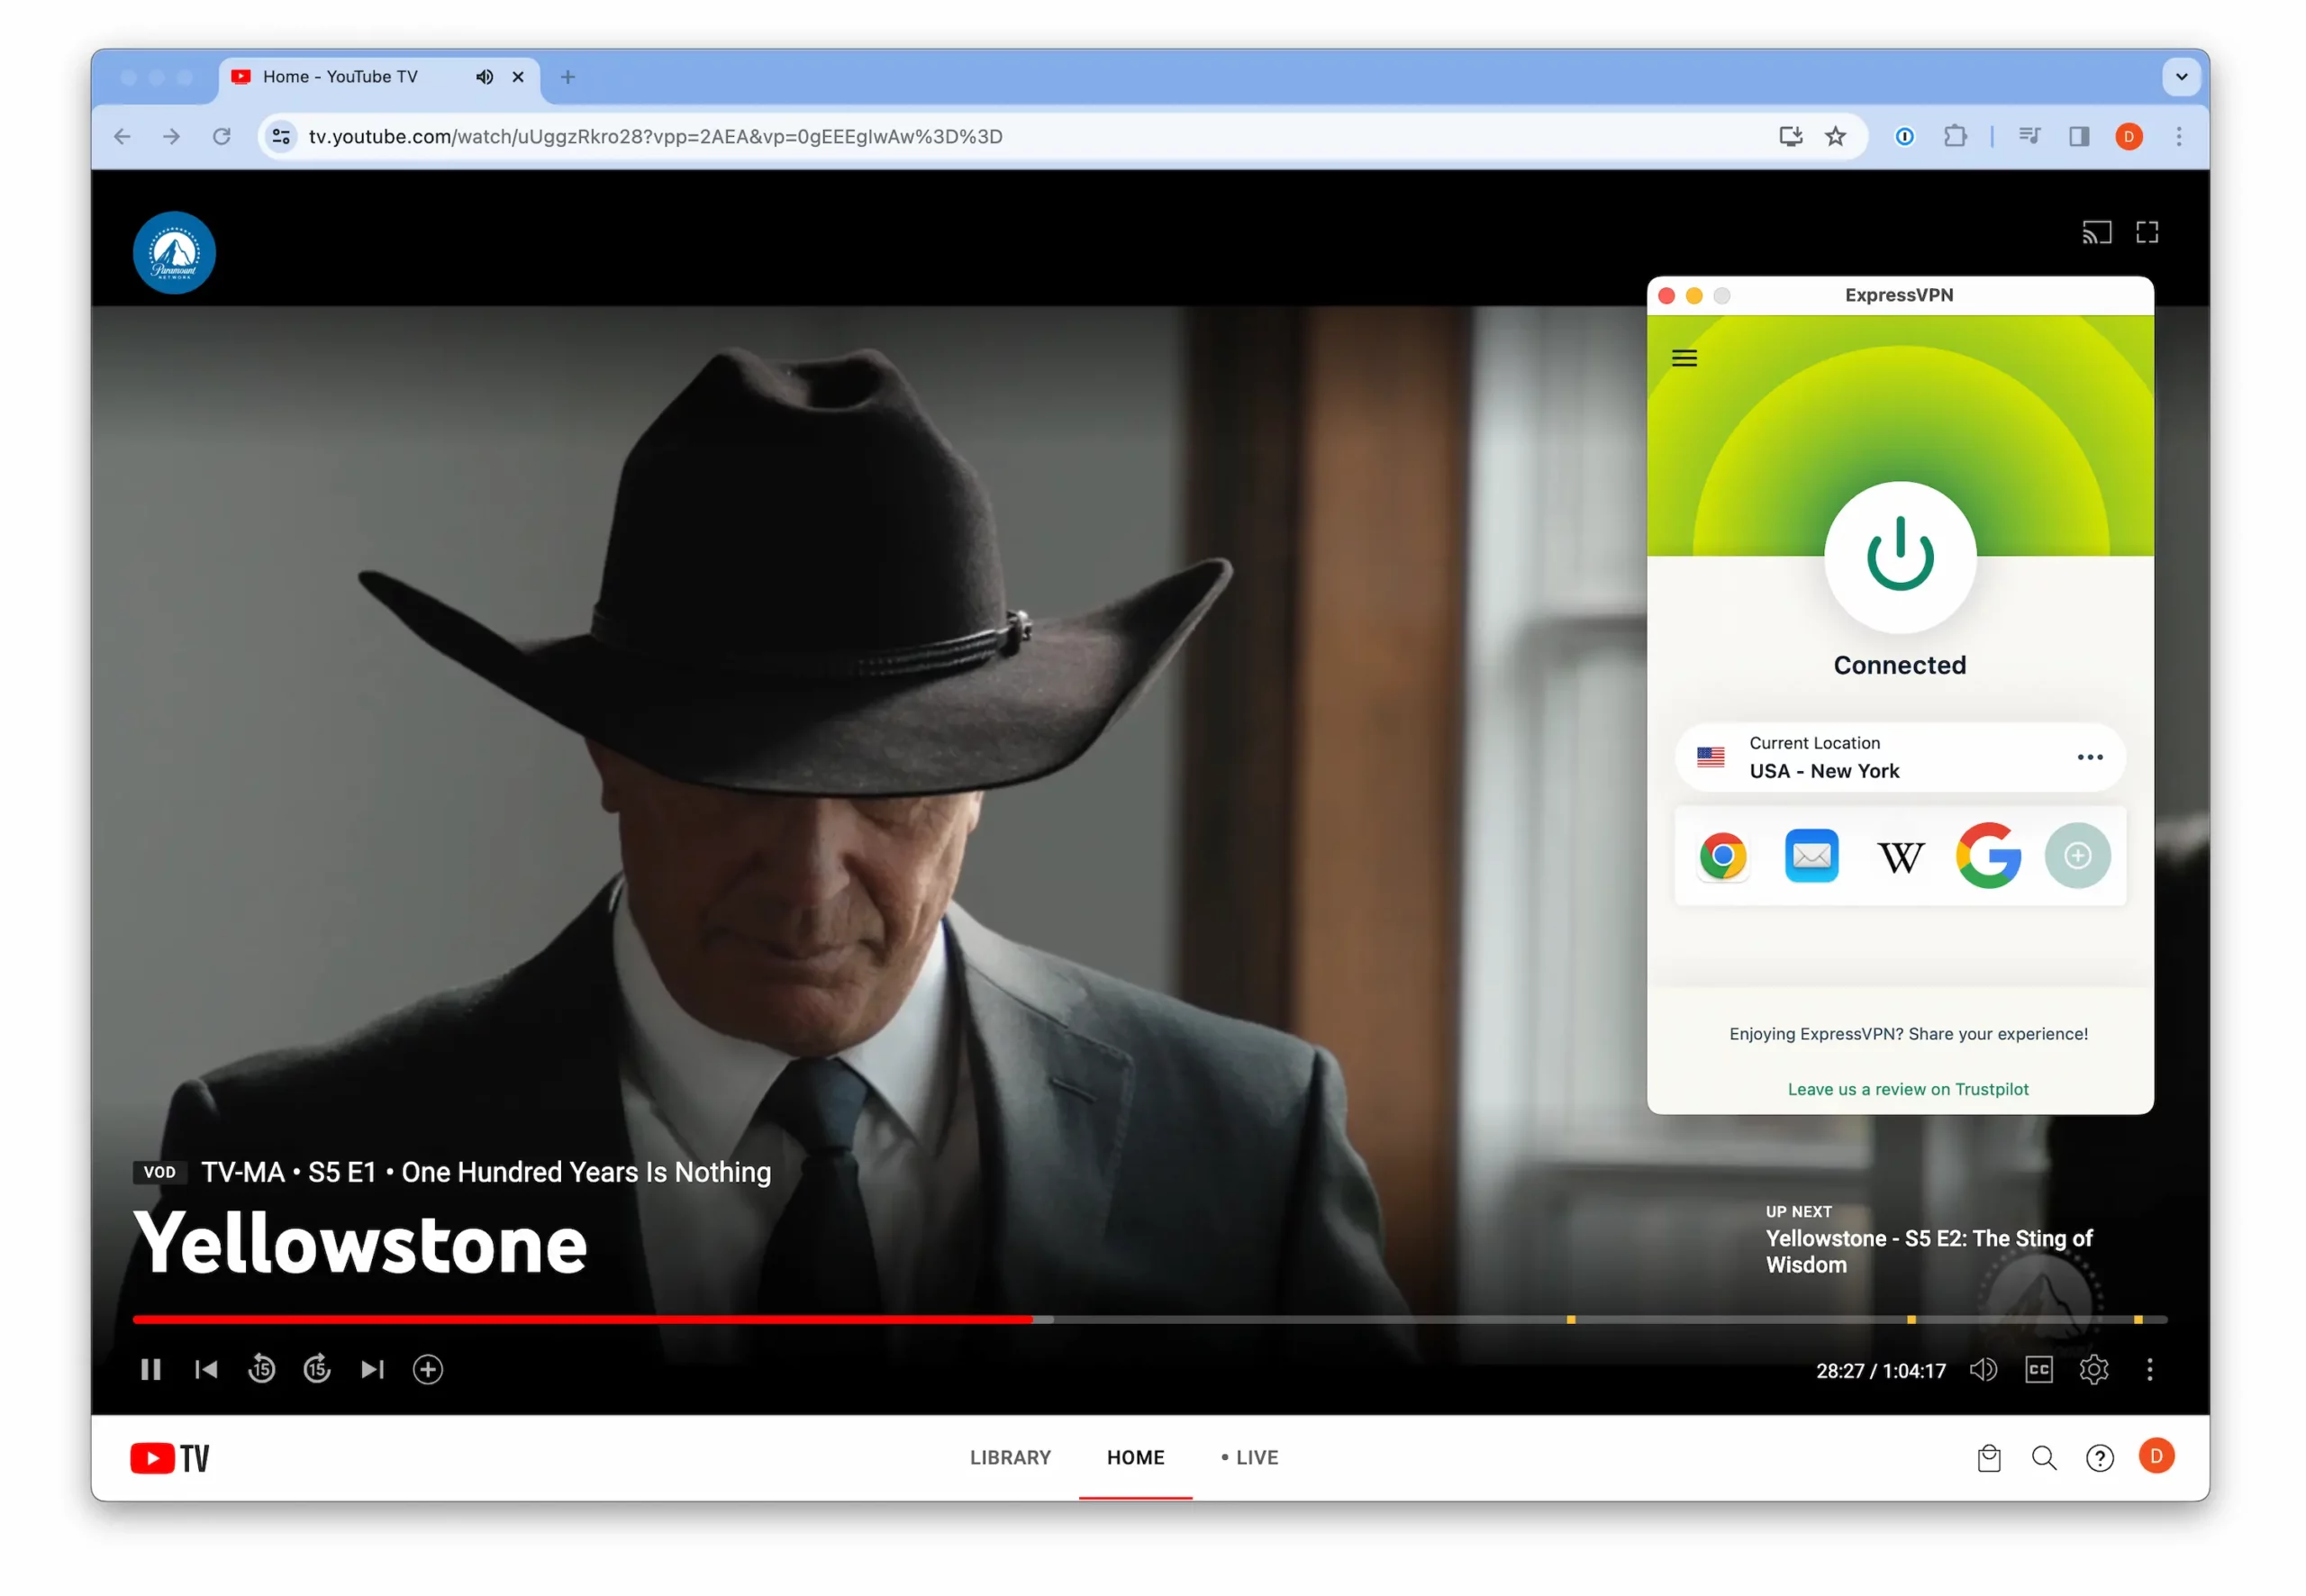Click the closed captions icon
This screenshot has height=1596, width=2306.
point(2036,1368)
